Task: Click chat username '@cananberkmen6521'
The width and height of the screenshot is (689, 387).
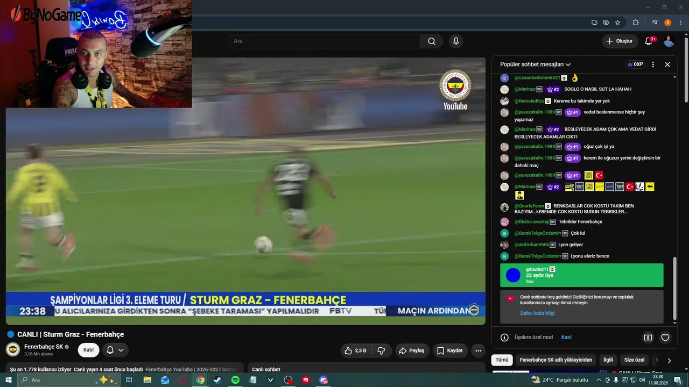Action: tap(537, 78)
